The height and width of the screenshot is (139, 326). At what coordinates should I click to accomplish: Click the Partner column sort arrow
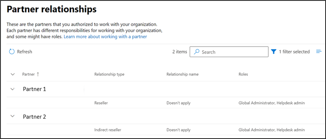(38, 74)
